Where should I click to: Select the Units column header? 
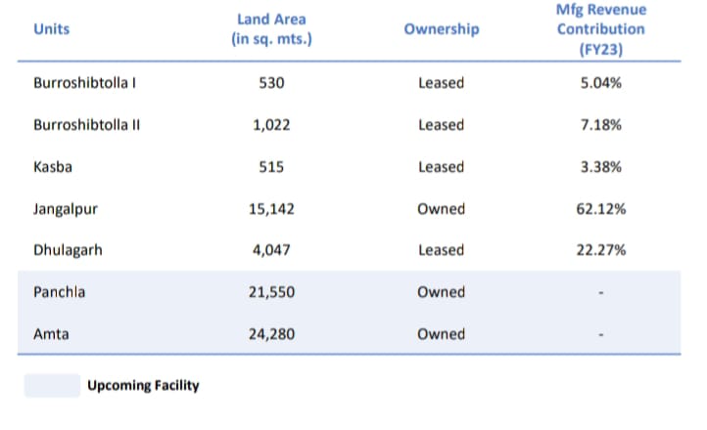click(51, 28)
